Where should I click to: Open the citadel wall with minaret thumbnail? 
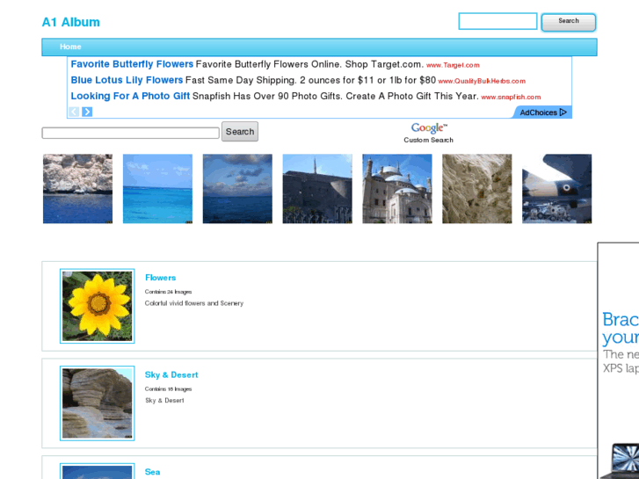(317, 189)
